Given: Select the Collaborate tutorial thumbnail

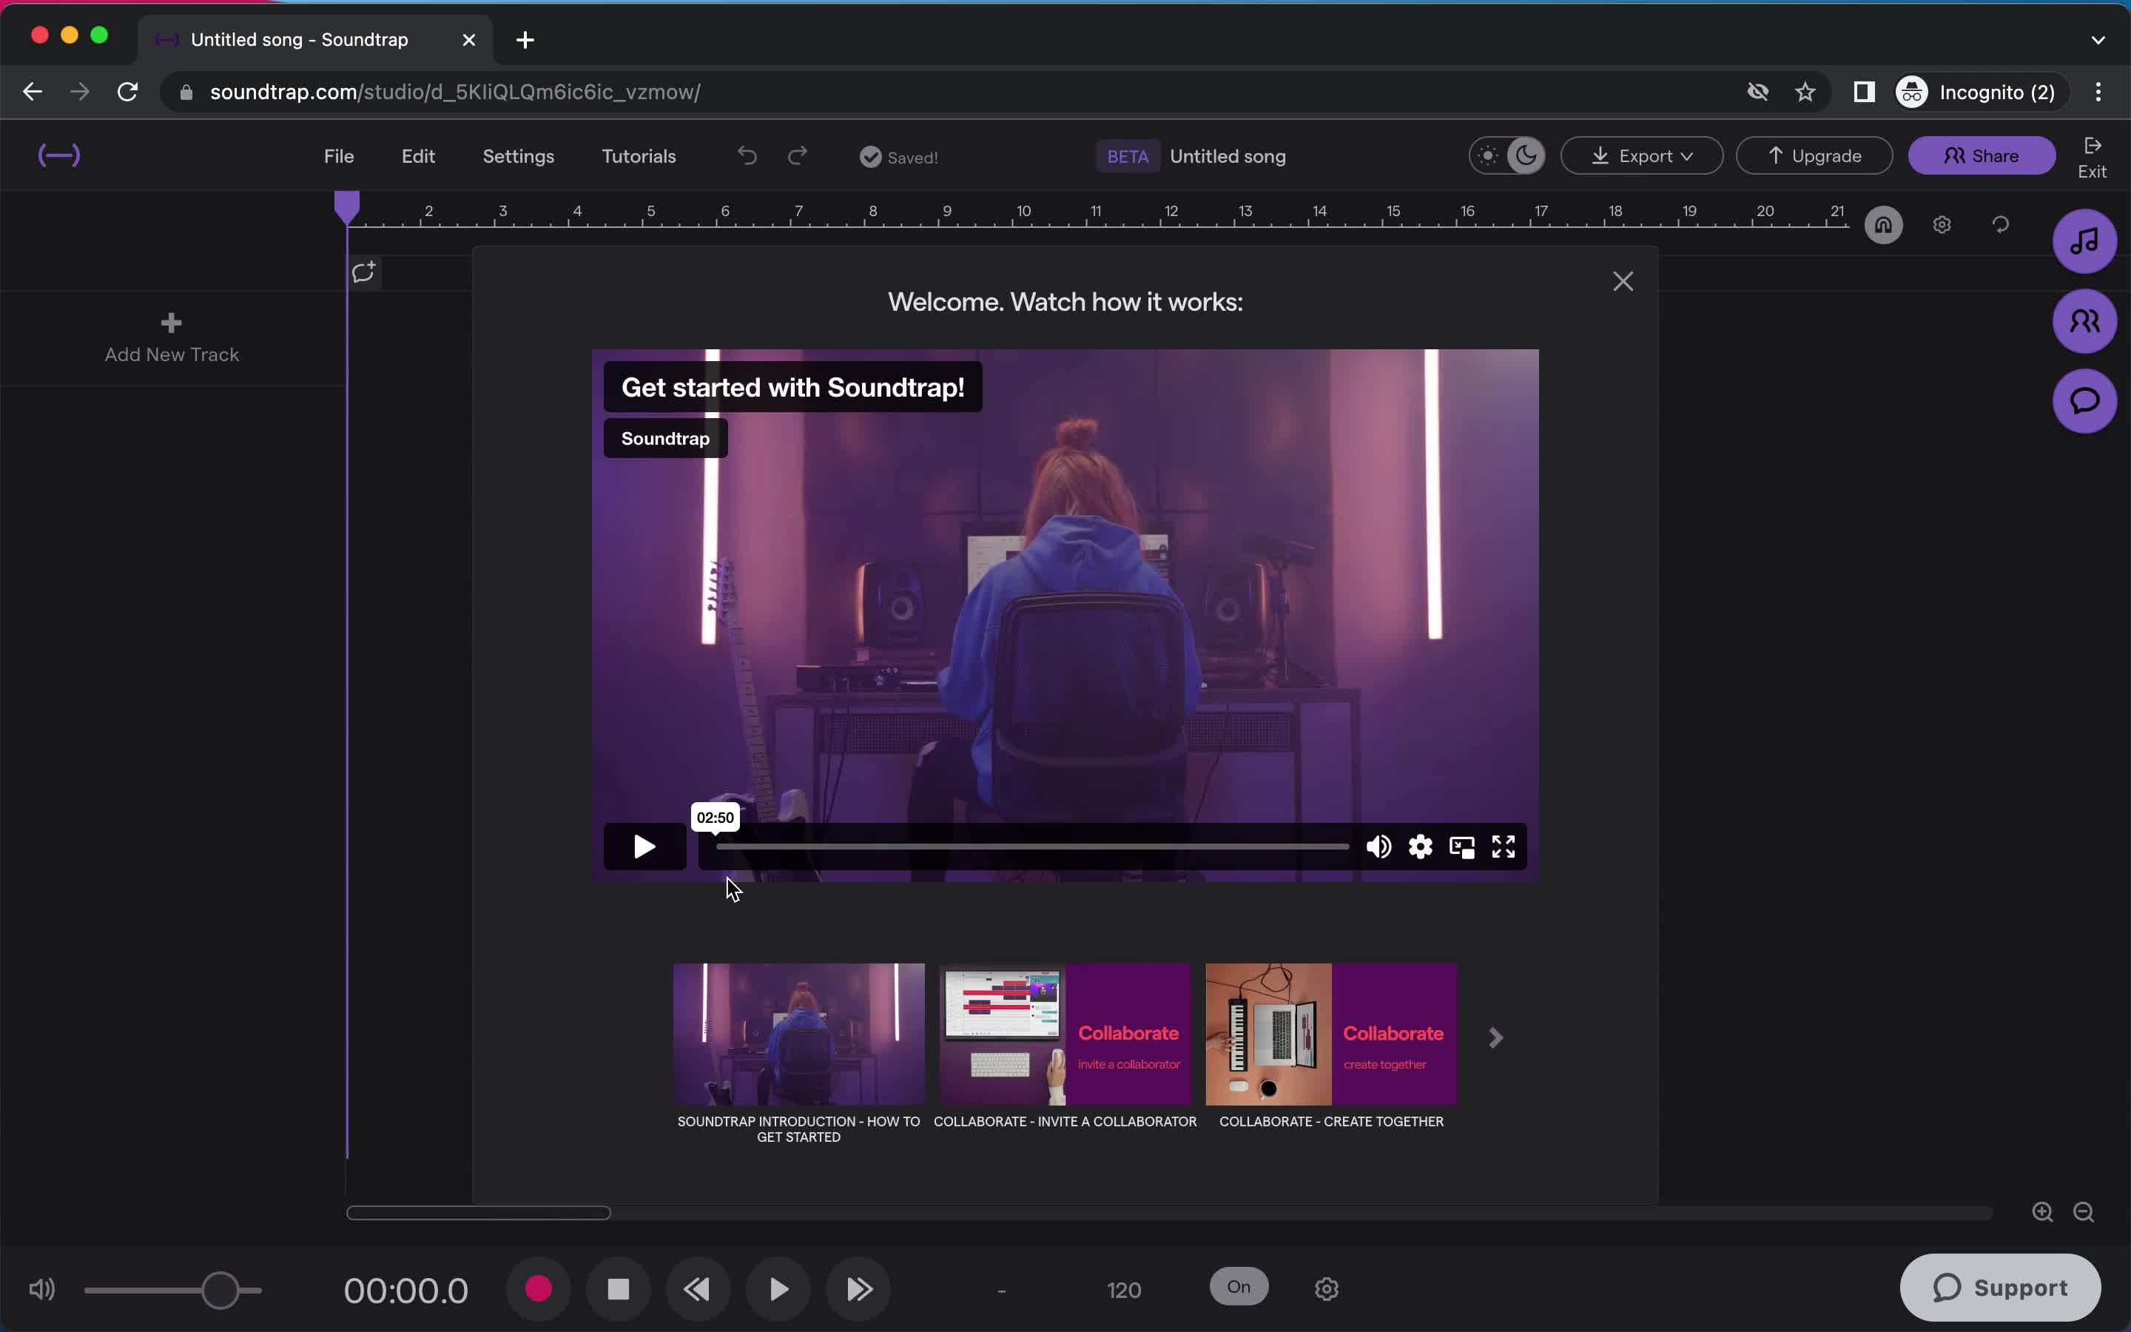Looking at the screenshot, I should coord(1065,1035).
